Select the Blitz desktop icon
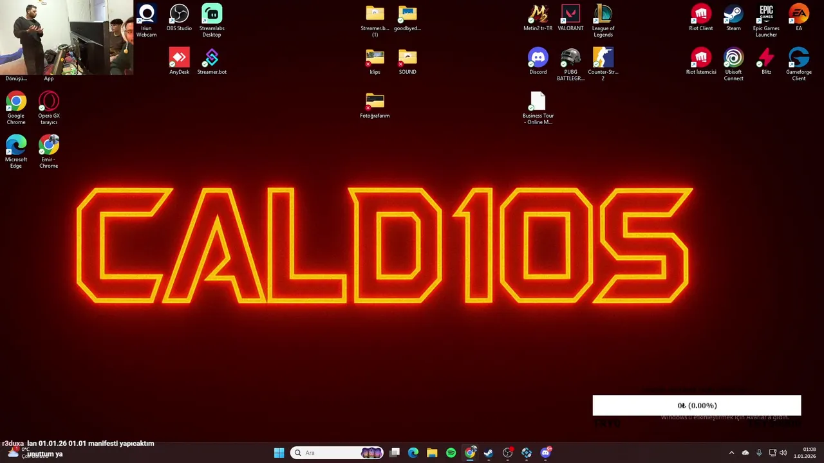824x463 pixels. (x=766, y=62)
